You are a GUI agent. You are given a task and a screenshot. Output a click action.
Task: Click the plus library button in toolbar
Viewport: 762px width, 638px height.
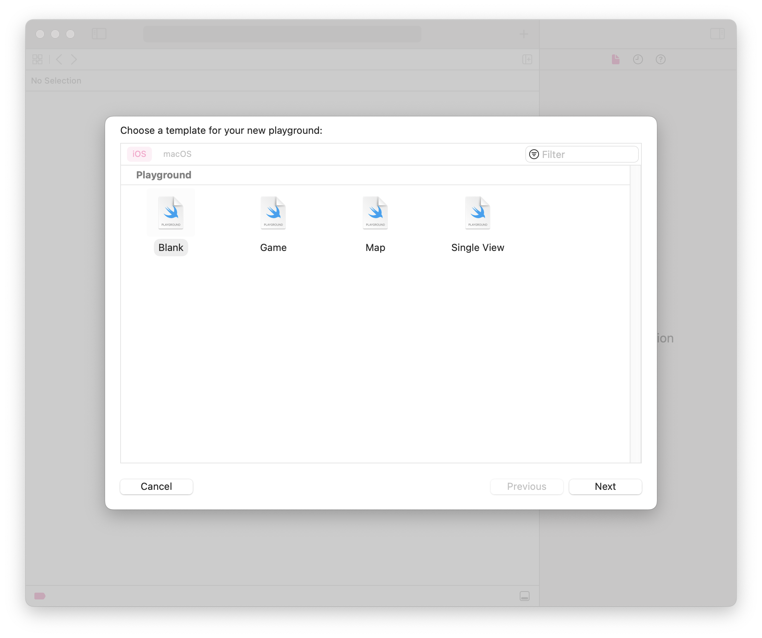(x=523, y=34)
